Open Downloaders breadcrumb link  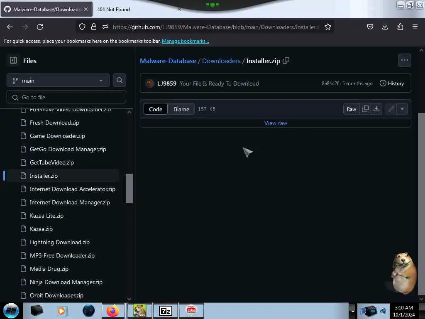pos(221,61)
